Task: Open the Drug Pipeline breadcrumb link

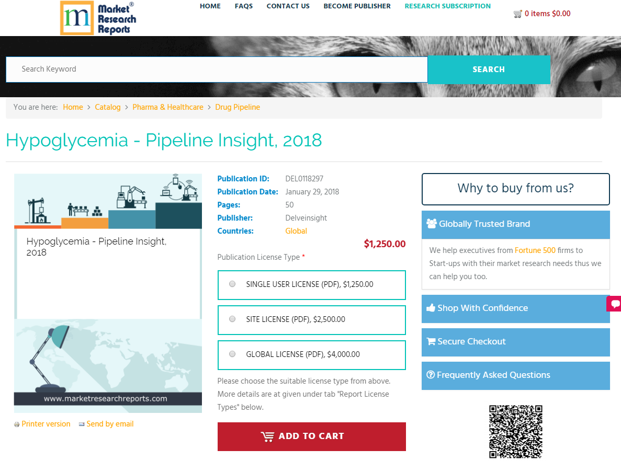Action: [238, 107]
